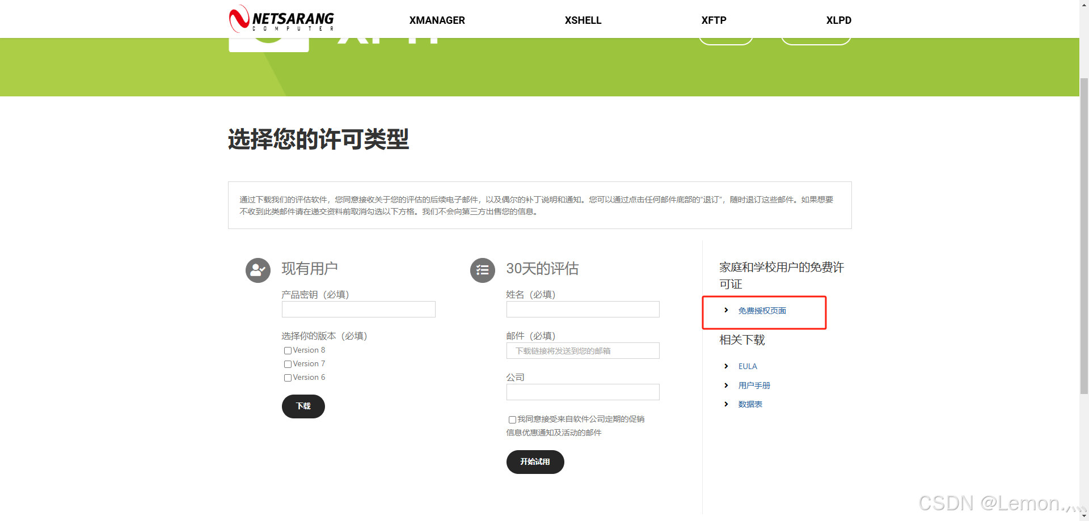This screenshot has height=521, width=1089.
Task: Check the Version 7 checkbox
Action: (288, 365)
